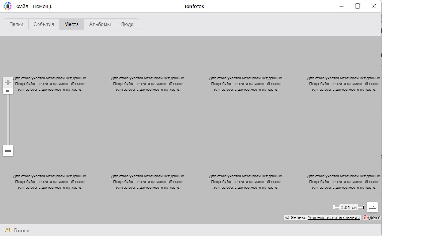Click the status bar people notification icon
Viewport: 441px width, 248px height.
pyautogui.click(x=8, y=230)
